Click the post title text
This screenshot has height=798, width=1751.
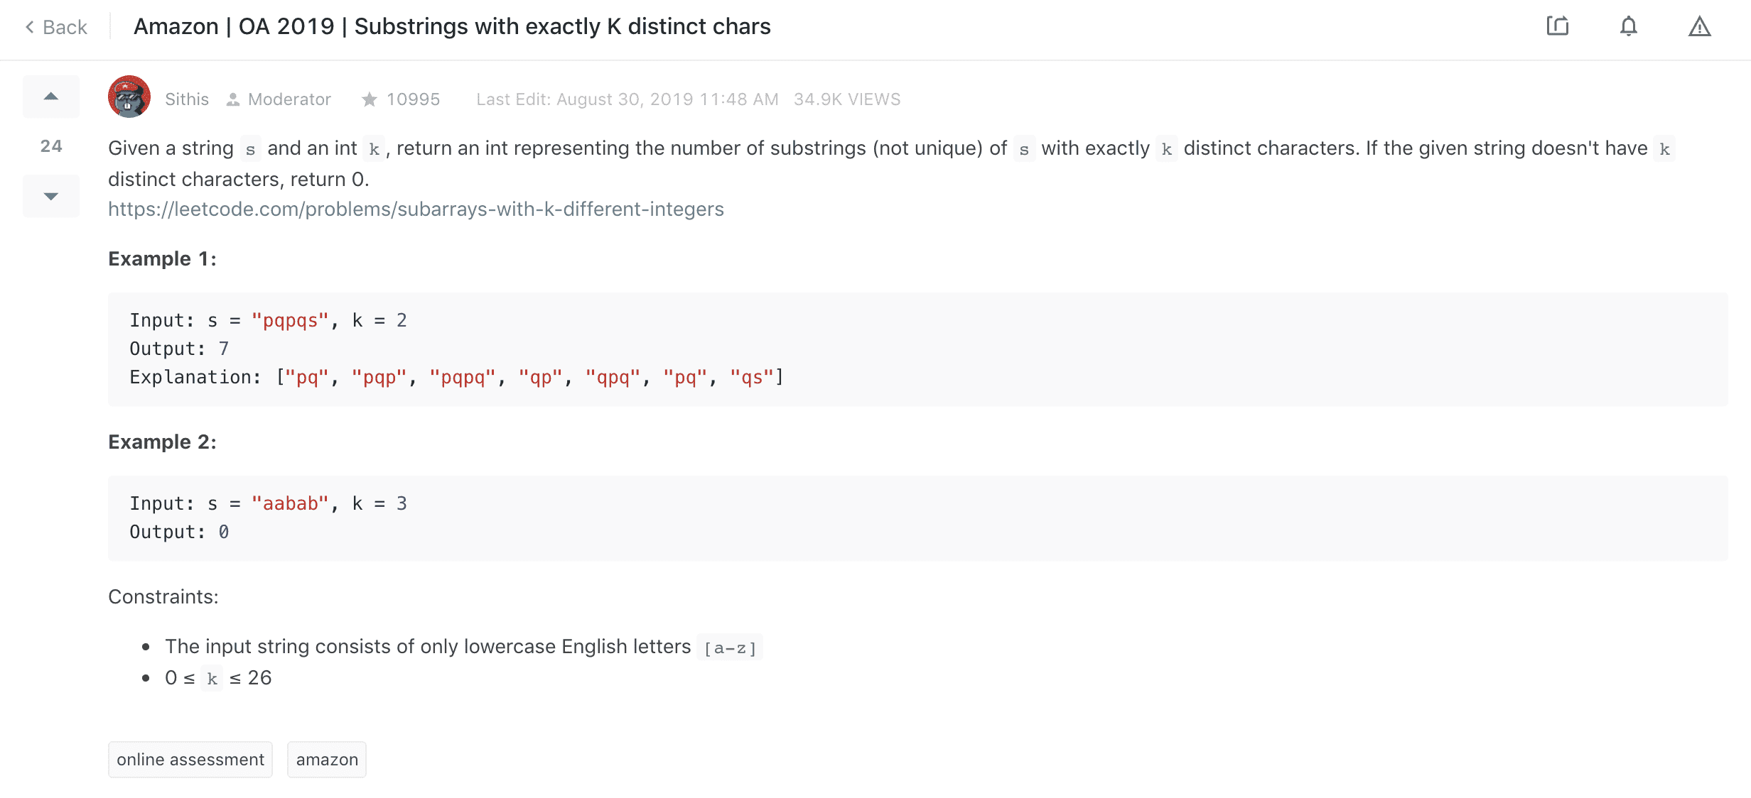pos(452,26)
